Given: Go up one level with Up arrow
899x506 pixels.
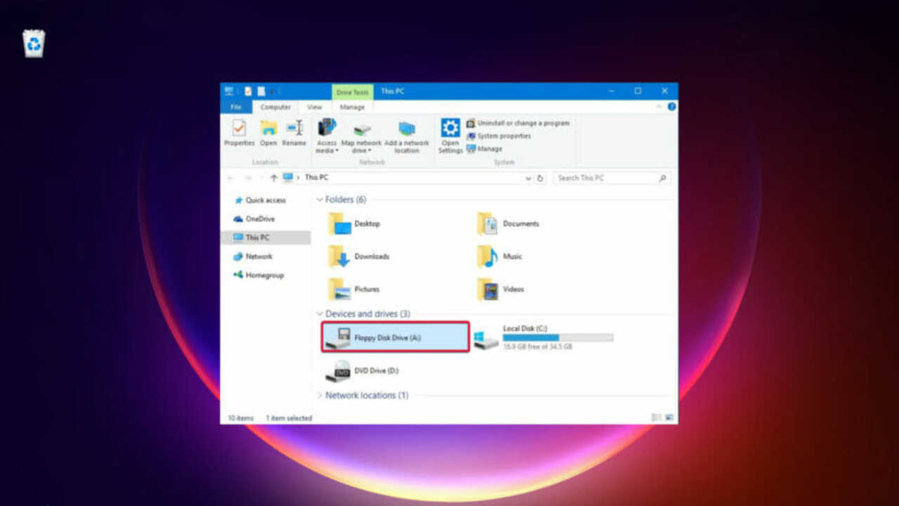Looking at the screenshot, I should coord(274,178).
